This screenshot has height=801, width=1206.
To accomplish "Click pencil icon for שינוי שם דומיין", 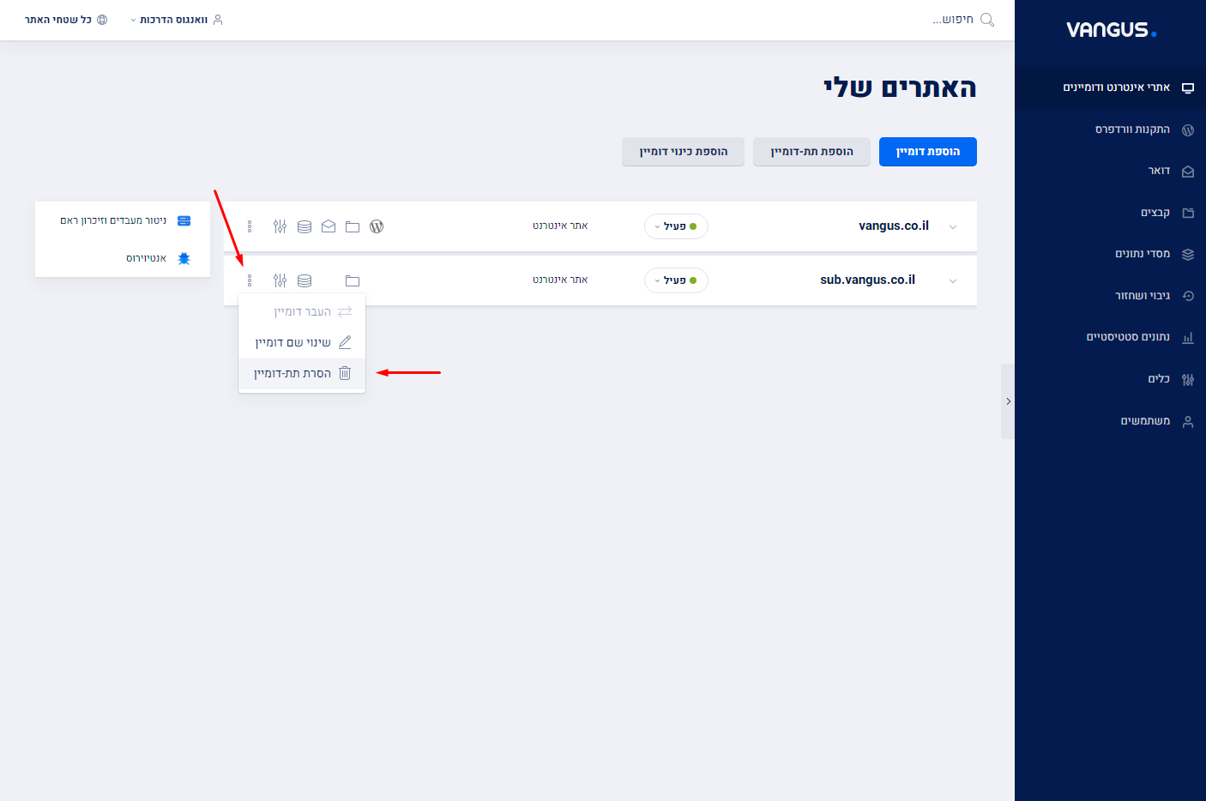I will coord(345,342).
